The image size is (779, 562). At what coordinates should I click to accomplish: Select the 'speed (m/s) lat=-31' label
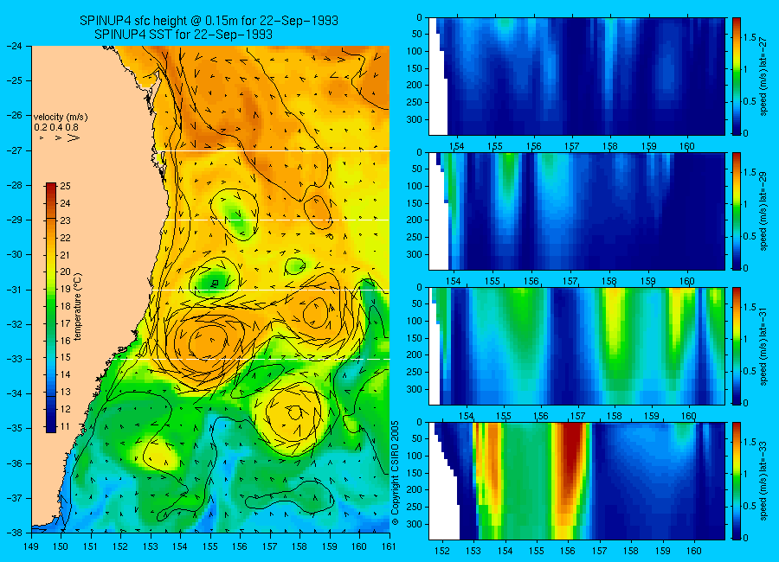763,346
